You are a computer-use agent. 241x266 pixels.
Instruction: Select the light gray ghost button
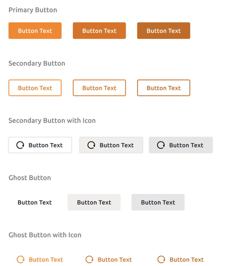pos(94,202)
